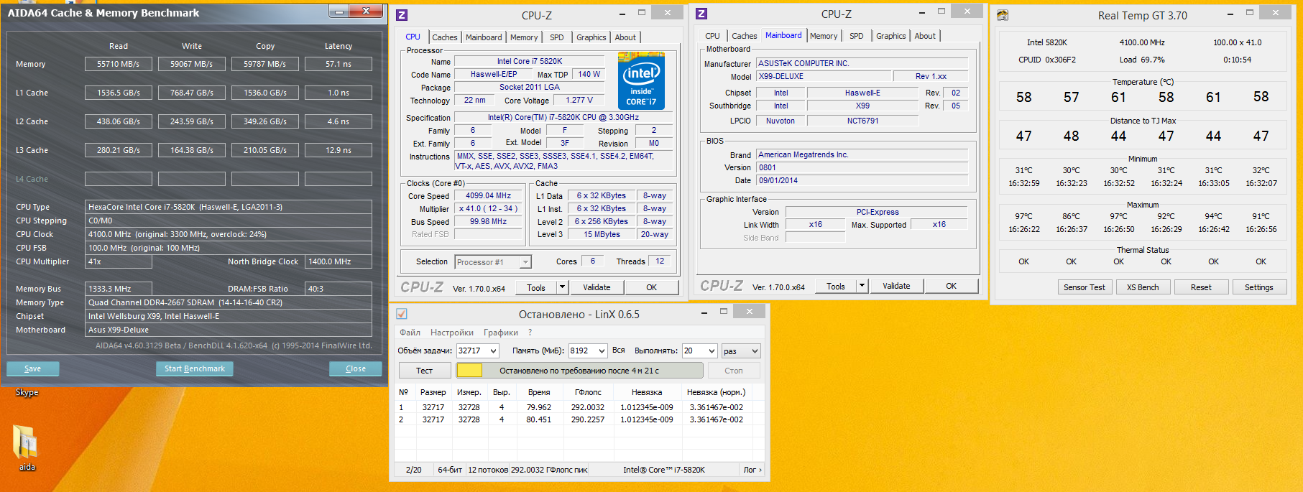Click Close button in AIDA64 benchmark

[x=356, y=368]
